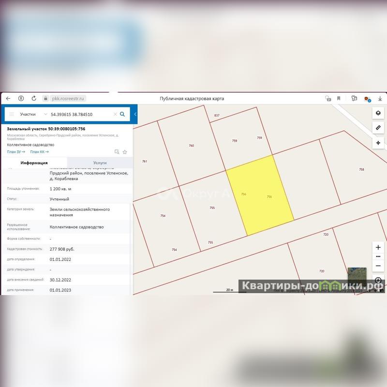Select the ruler measurement tool
Screen dimensions: 387x387
(x=378, y=128)
